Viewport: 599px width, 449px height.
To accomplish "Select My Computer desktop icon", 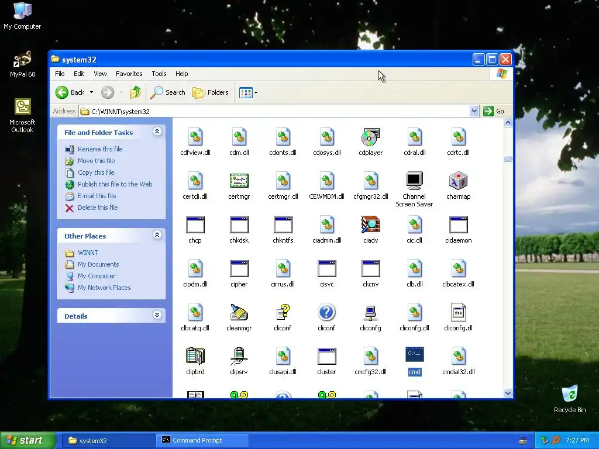I will click(x=22, y=16).
